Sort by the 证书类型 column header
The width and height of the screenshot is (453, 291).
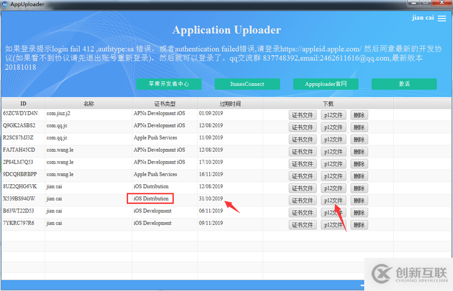(x=165, y=104)
